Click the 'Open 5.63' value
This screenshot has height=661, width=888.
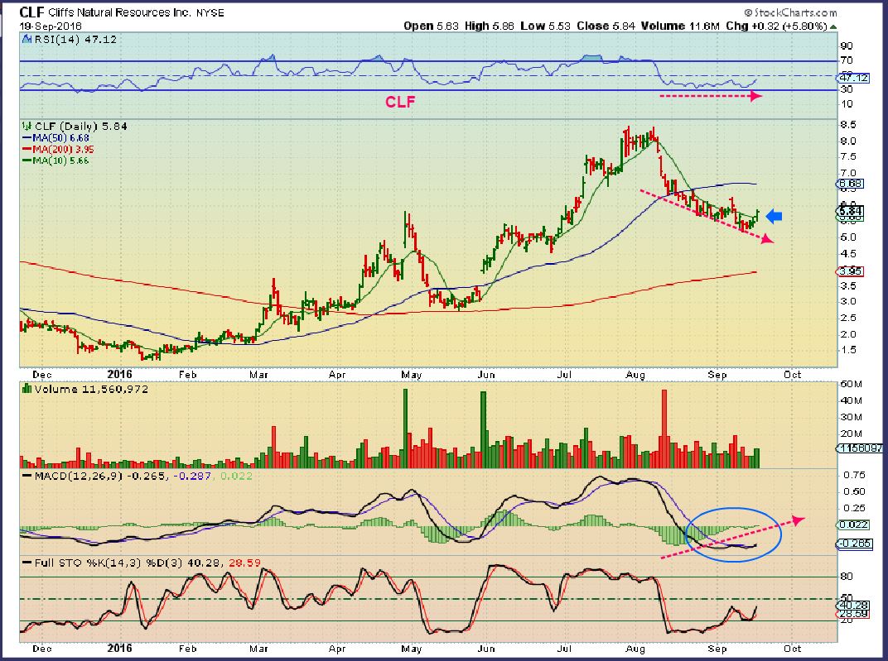coord(431,26)
